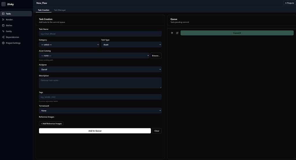Image resolution: width=296 pixels, height=160 pixels.
Task: Click the Tasks checkbox icon in sidebar
Action: pos(3,14)
